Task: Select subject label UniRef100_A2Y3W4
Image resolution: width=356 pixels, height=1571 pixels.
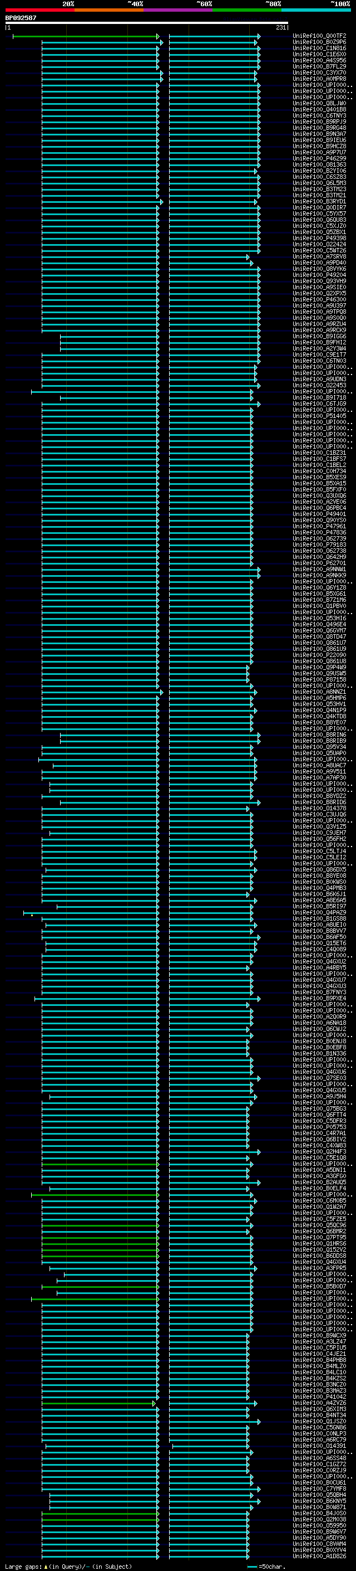Action: 319,349
